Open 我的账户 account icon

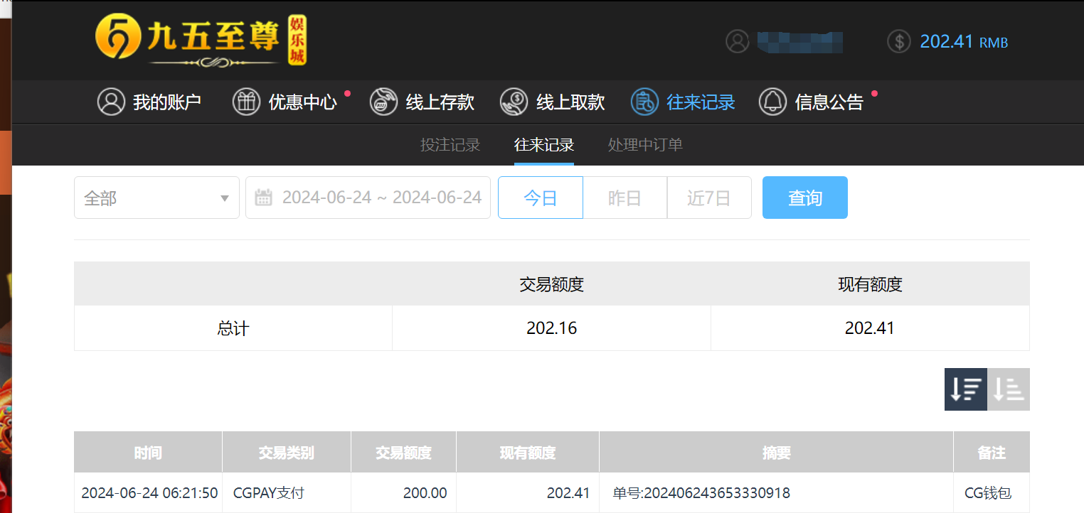click(111, 102)
